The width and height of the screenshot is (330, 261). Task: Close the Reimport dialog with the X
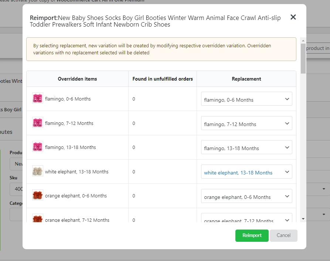coord(293,17)
